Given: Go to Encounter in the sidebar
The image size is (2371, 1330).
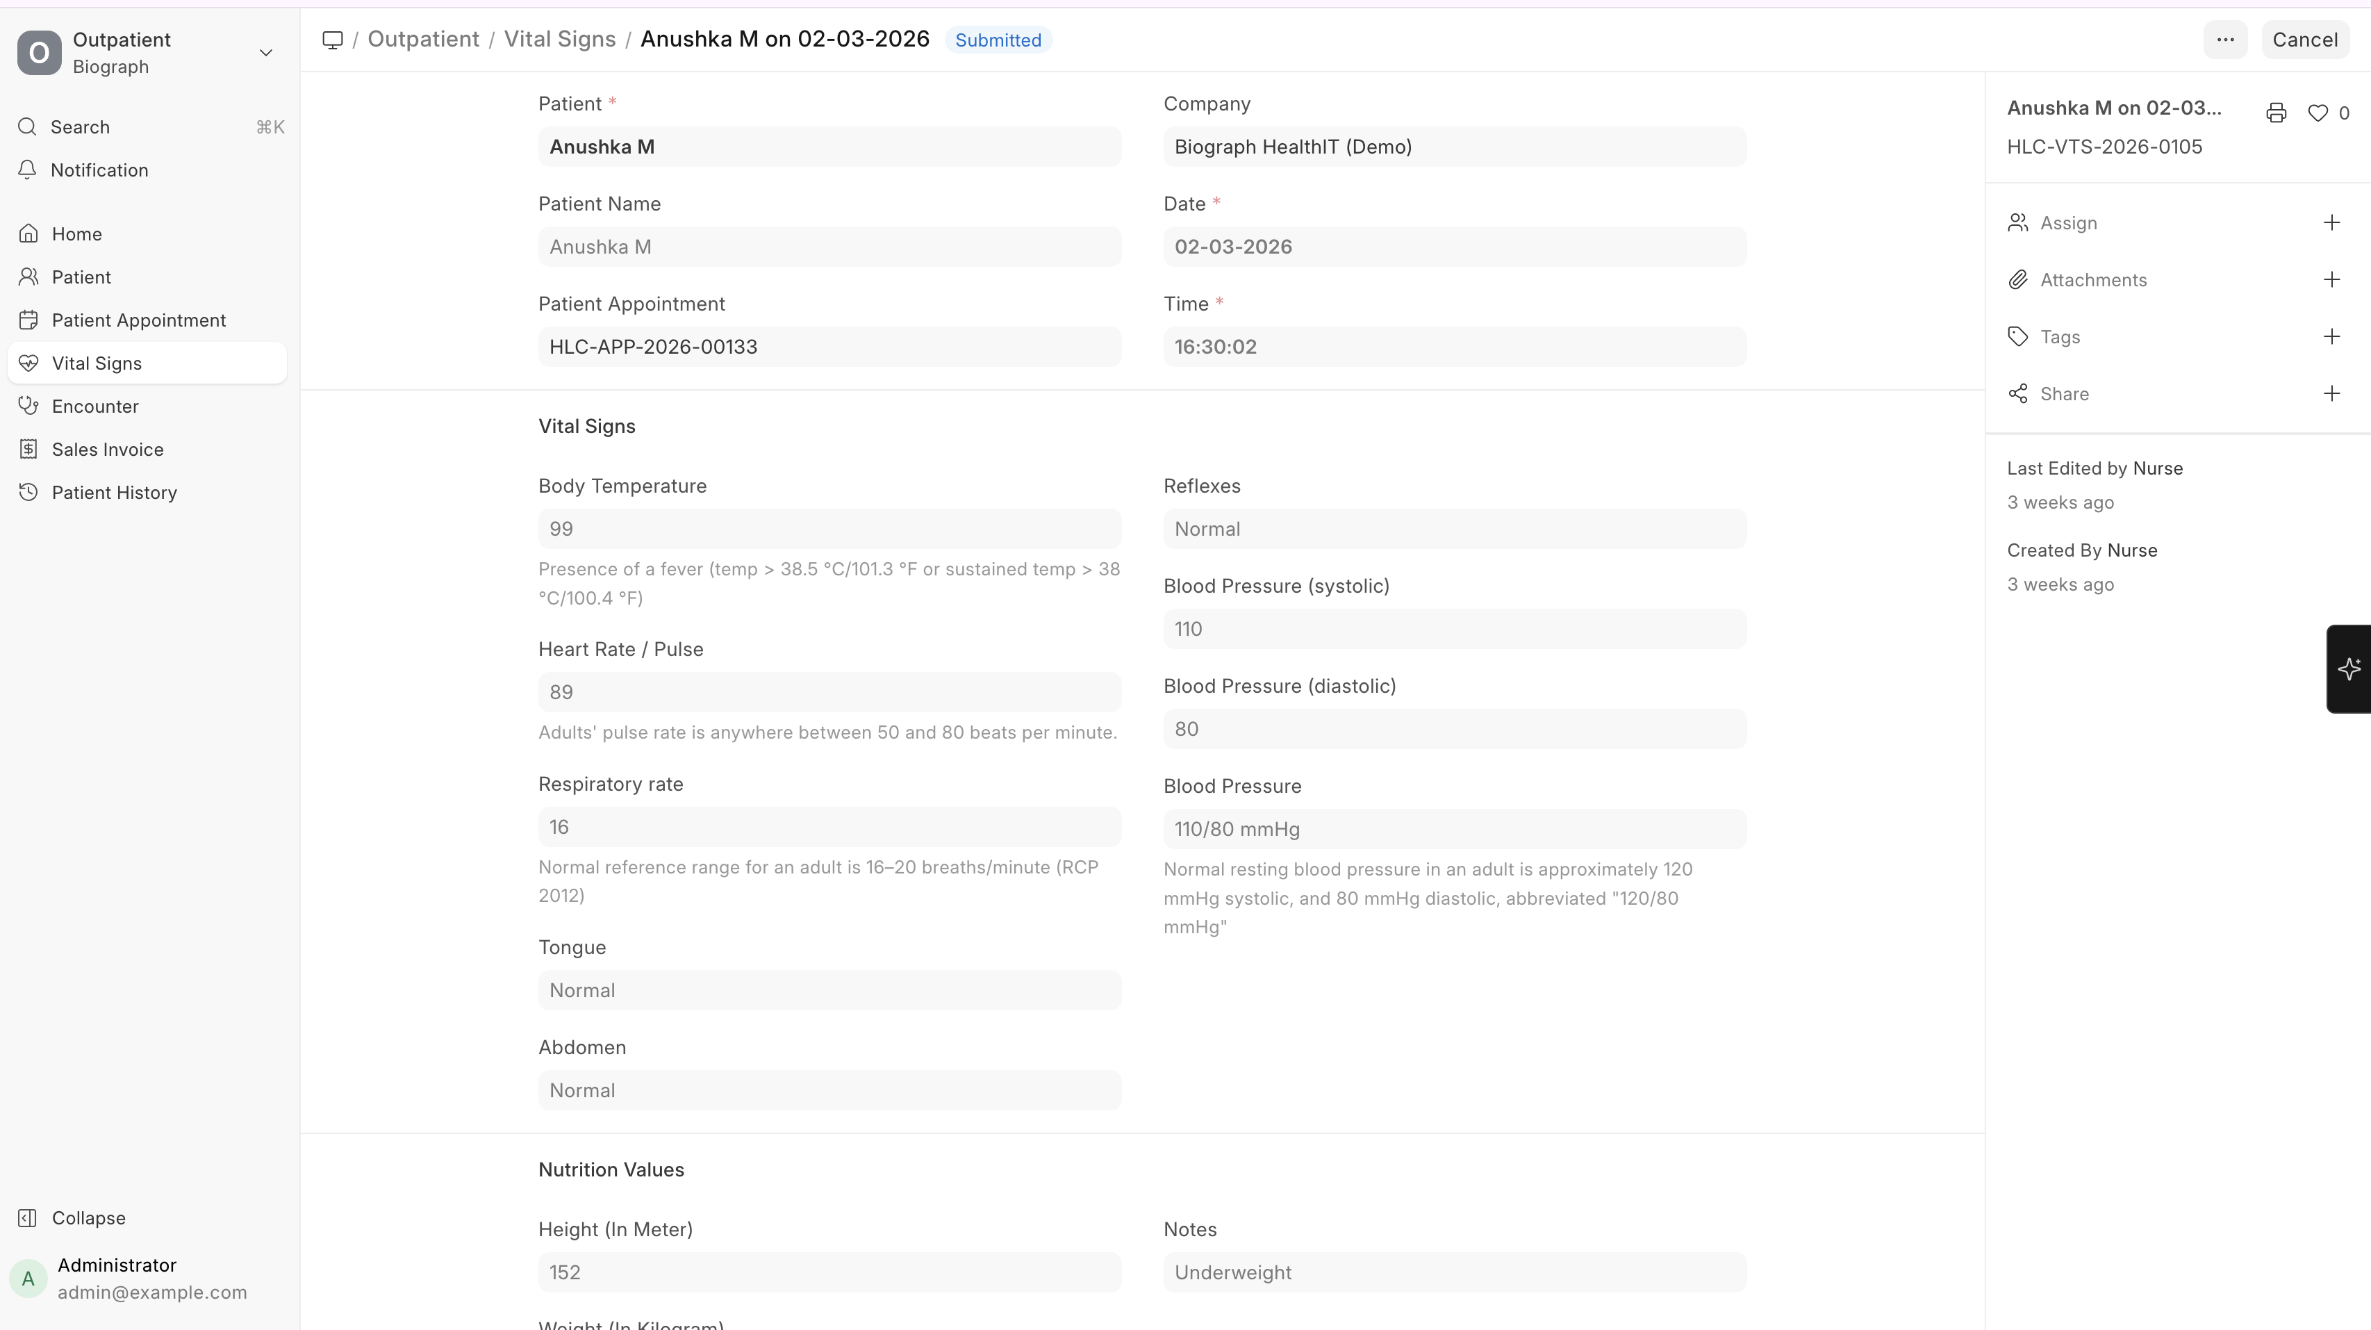Looking at the screenshot, I should pyautogui.click(x=94, y=407).
